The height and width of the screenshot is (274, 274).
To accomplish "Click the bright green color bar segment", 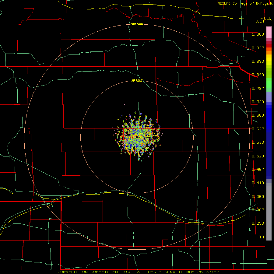I will 269,83.
